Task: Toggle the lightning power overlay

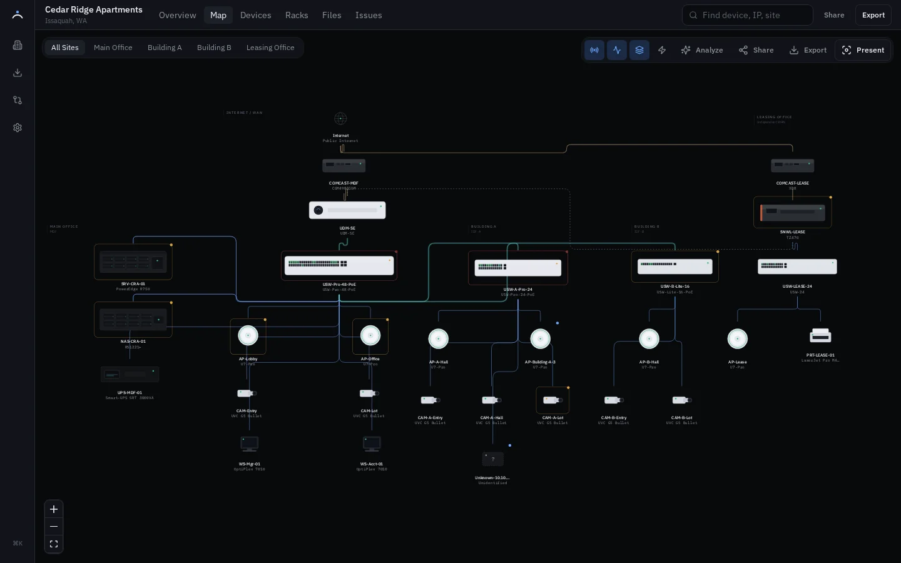Action: [x=662, y=50]
